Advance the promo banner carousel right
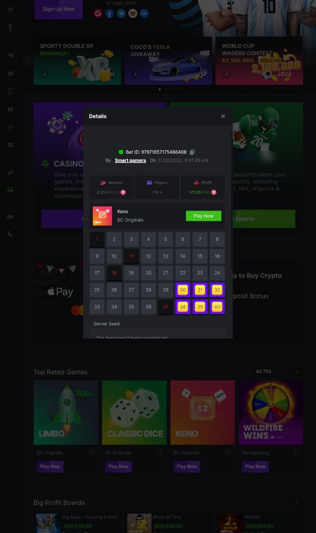 pyautogui.click(x=309, y=61)
